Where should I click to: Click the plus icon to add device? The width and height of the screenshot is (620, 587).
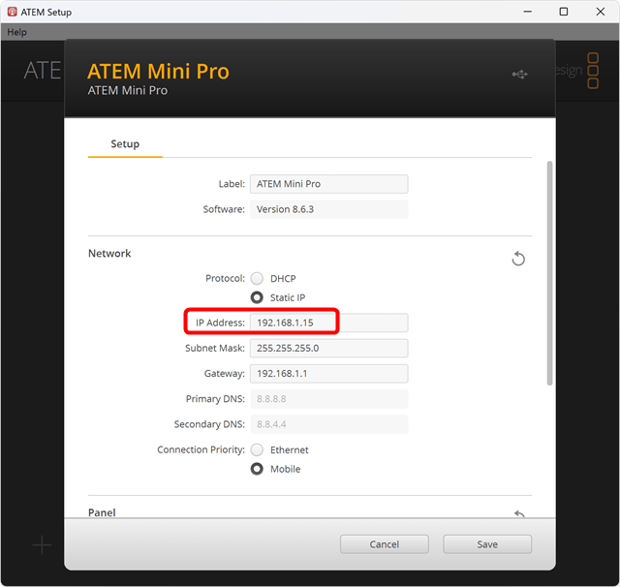tap(42, 545)
